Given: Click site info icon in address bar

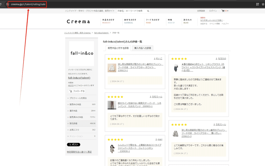Looking at the screenshot, I should click(7, 4).
